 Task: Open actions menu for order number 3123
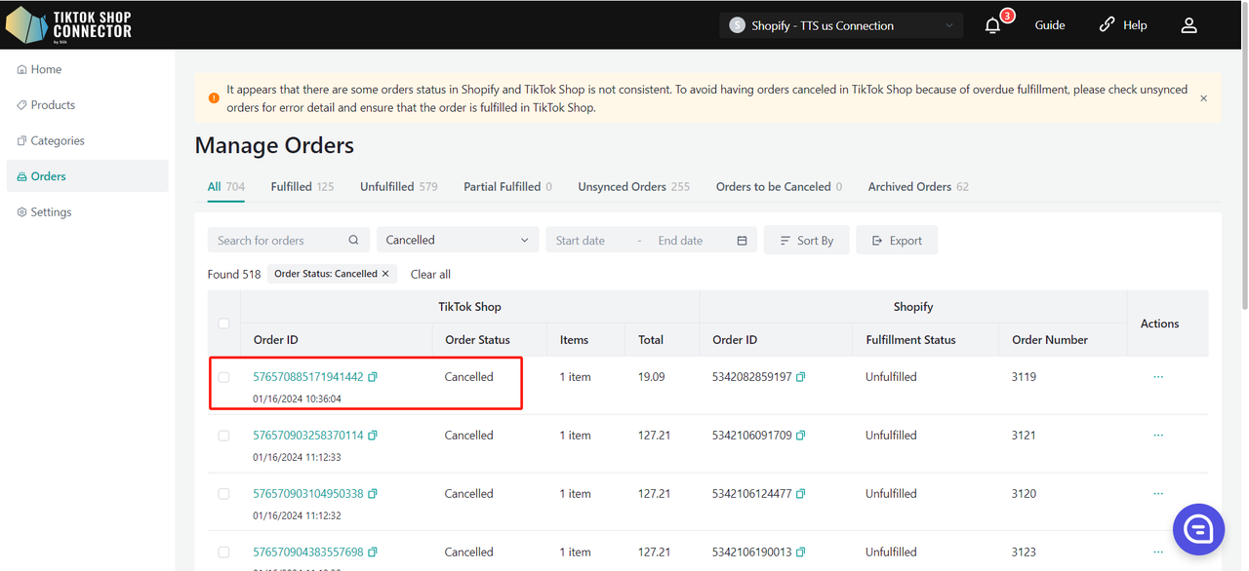pos(1158,552)
